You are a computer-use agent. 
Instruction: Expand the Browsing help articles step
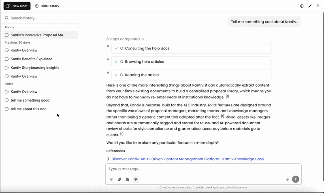pyautogui.click(x=191, y=62)
